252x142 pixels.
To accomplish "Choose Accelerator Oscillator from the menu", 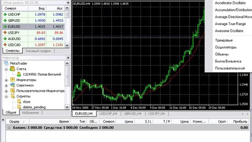I will (x=230, y=3).
